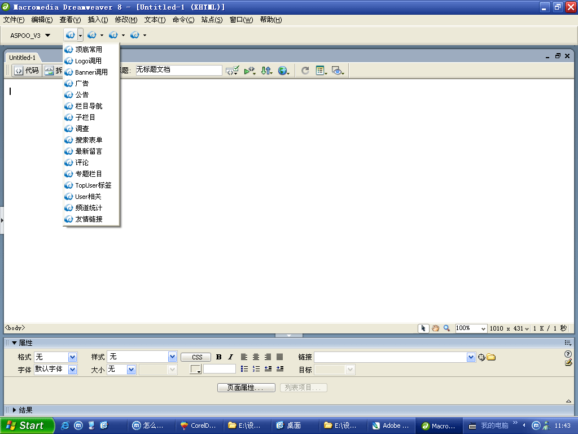
Task: Open the check browser support icon
Action: [232, 71]
